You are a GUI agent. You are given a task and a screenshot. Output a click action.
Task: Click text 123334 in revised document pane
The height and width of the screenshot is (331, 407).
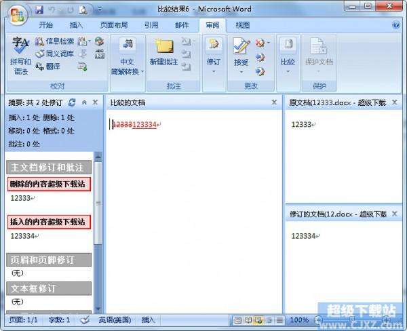coord(303,236)
